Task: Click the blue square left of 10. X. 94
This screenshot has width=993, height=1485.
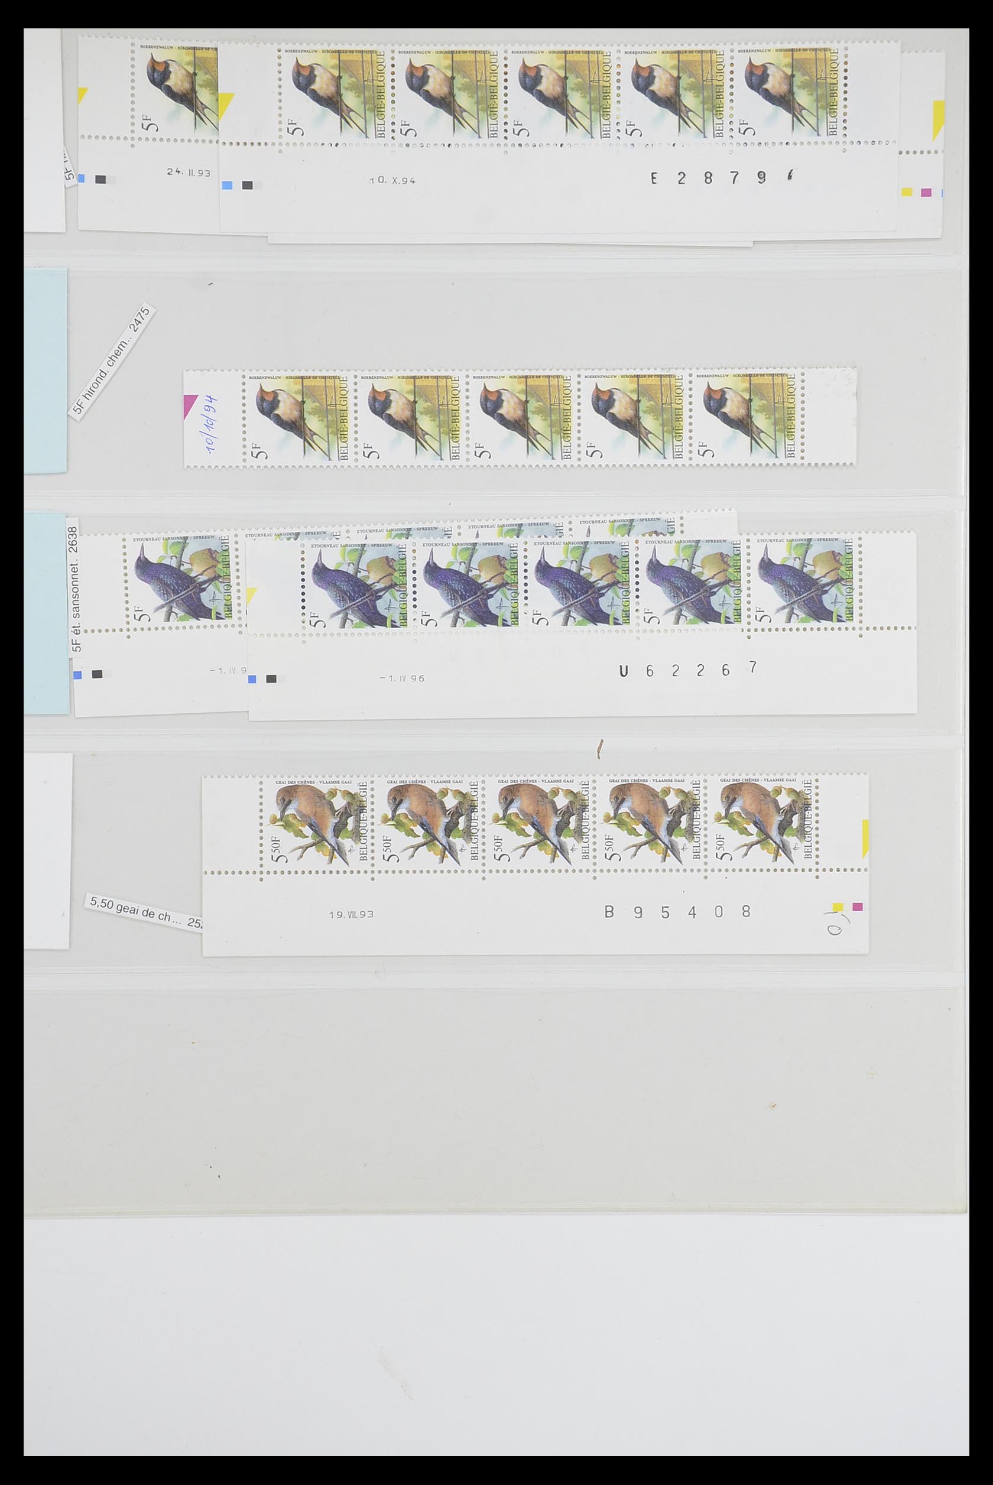Action: point(228,186)
